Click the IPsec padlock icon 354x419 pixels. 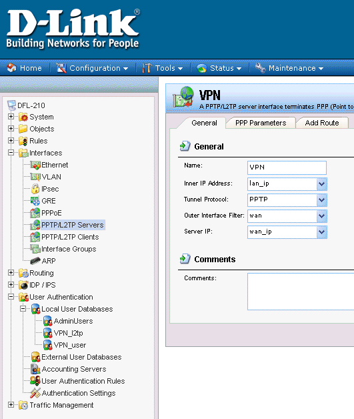35,189
